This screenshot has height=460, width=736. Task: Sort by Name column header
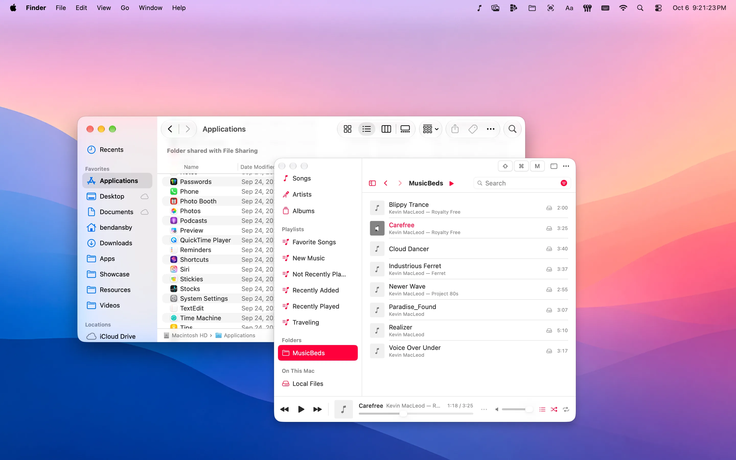pyautogui.click(x=191, y=167)
